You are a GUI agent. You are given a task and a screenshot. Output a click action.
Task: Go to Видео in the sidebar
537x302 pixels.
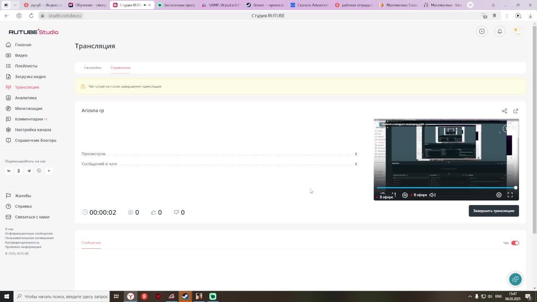point(21,55)
